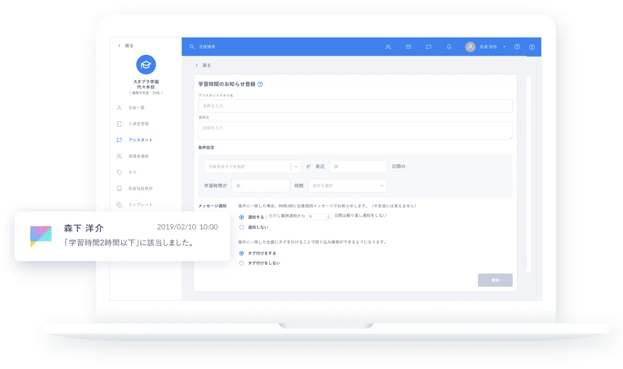Click the school graduation cap logo

point(146,64)
